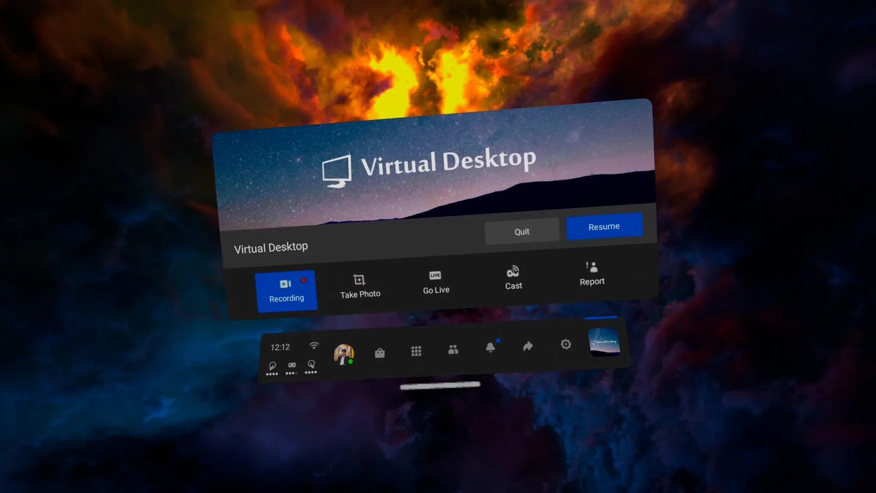Open the People icon in dock
Screen dimensions: 876x493
point(453,350)
